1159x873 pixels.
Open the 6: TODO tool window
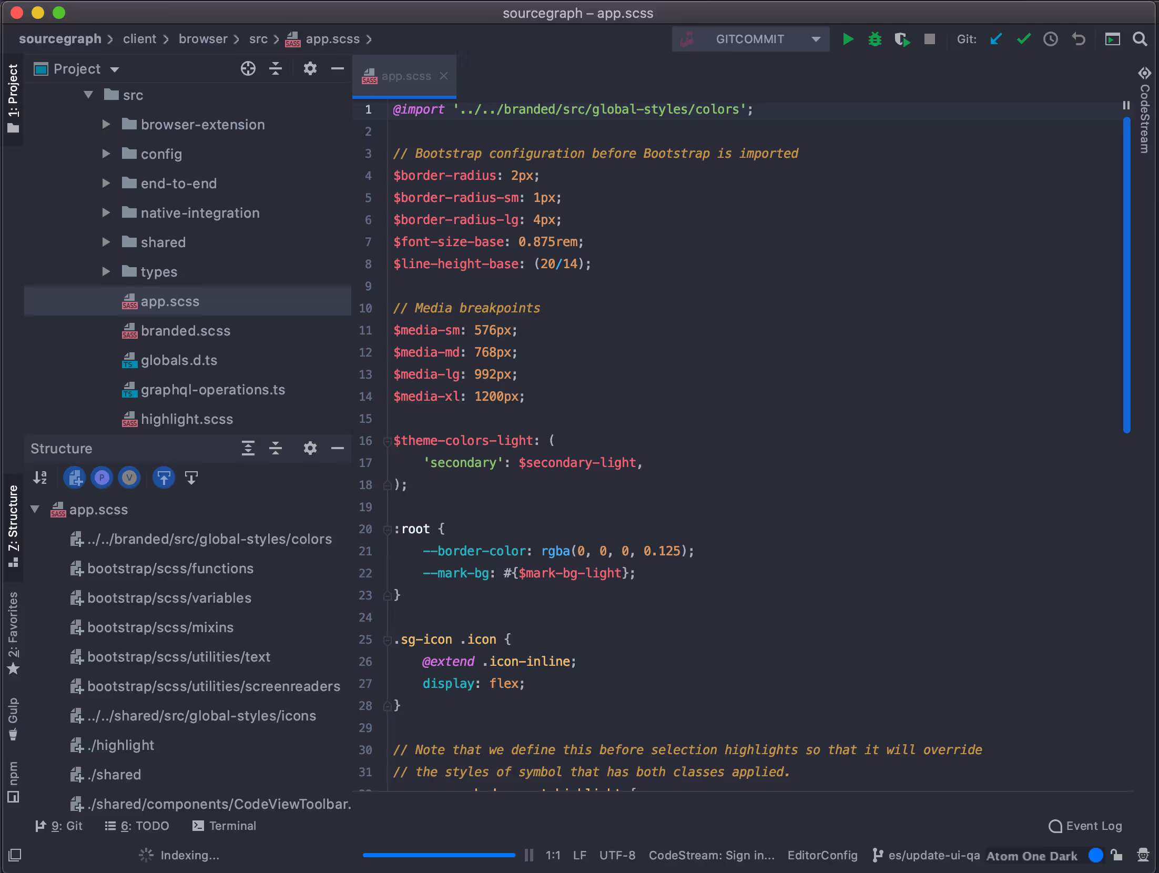(x=137, y=826)
